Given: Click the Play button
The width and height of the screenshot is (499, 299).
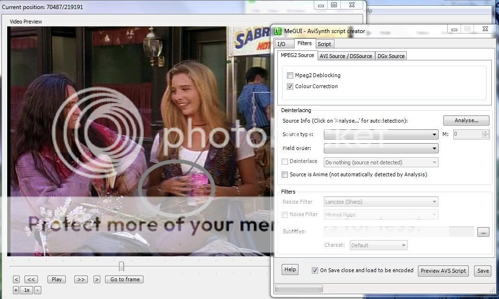Looking at the screenshot, I should [57, 279].
